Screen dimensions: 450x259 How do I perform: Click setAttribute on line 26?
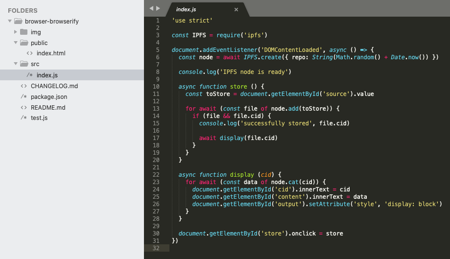tap(329, 204)
